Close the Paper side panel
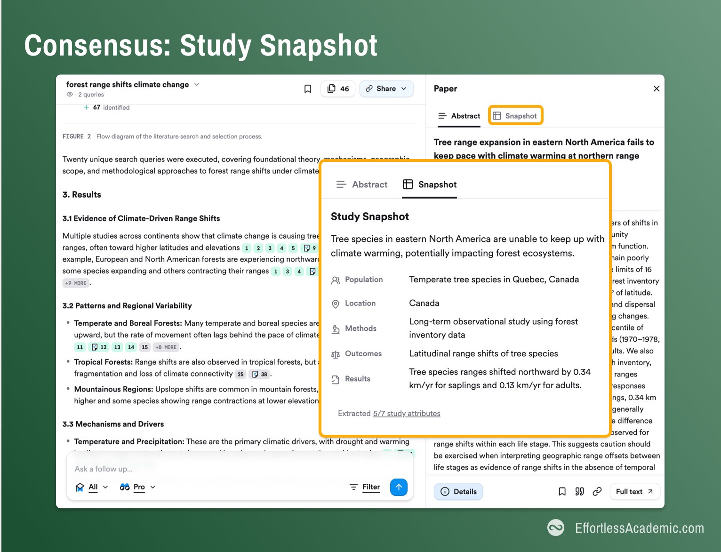Image resolution: width=721 pixels, height=552 pixels. click(x=657, y=88)
